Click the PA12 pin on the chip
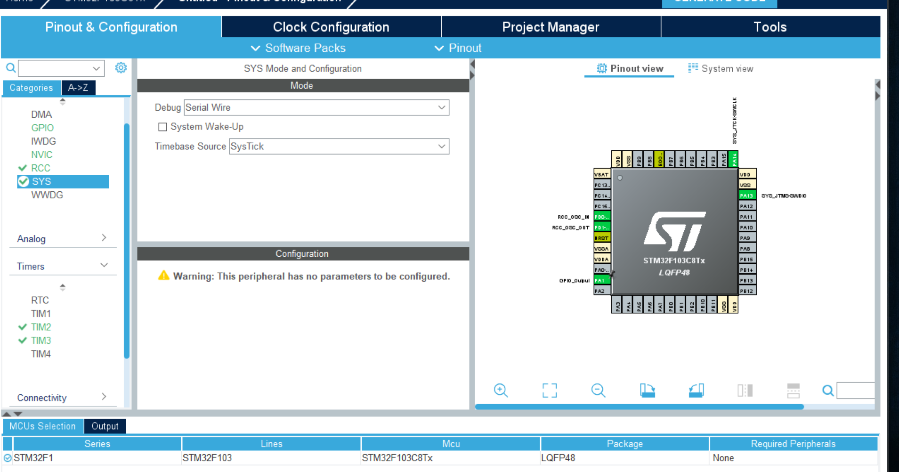The image size is (899, 472). (747, 206)
